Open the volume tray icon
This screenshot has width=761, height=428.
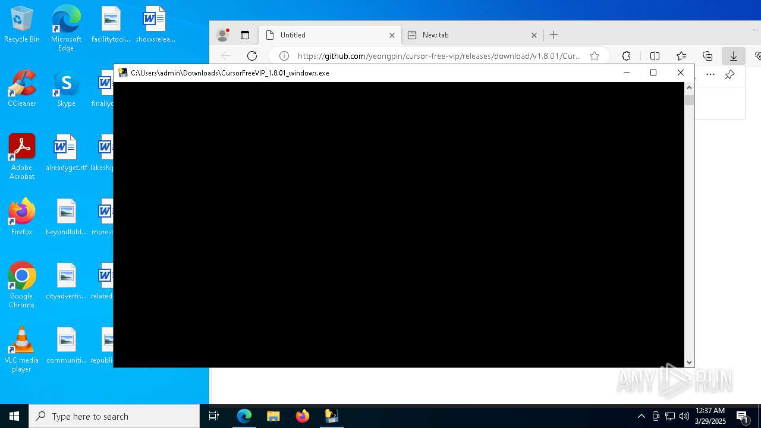point(684,416)
